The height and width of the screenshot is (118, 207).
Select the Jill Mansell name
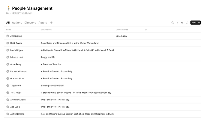coord(16,93)
